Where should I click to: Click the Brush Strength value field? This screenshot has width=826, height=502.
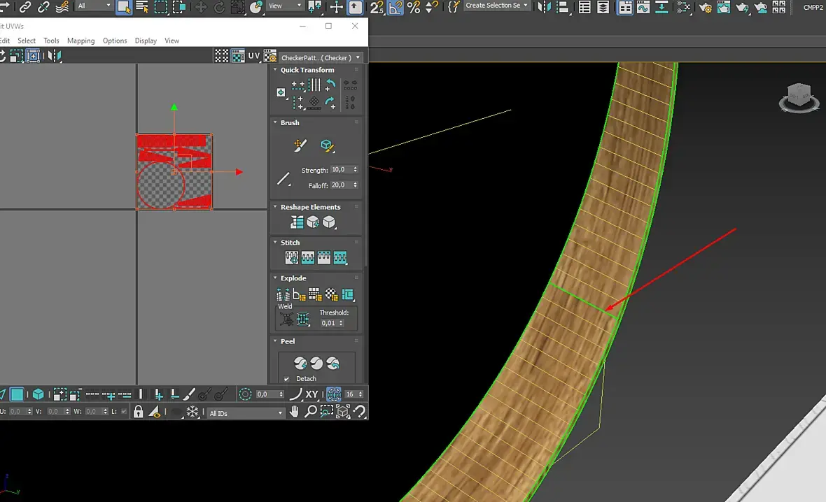coord(341,169)
